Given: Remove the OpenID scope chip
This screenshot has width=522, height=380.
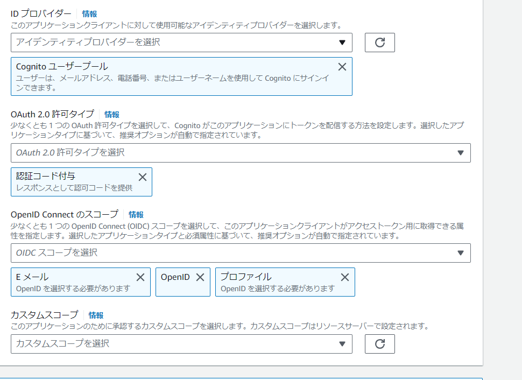Looking at the screenshot, I should pyautogui.click(x=200, y=276).
